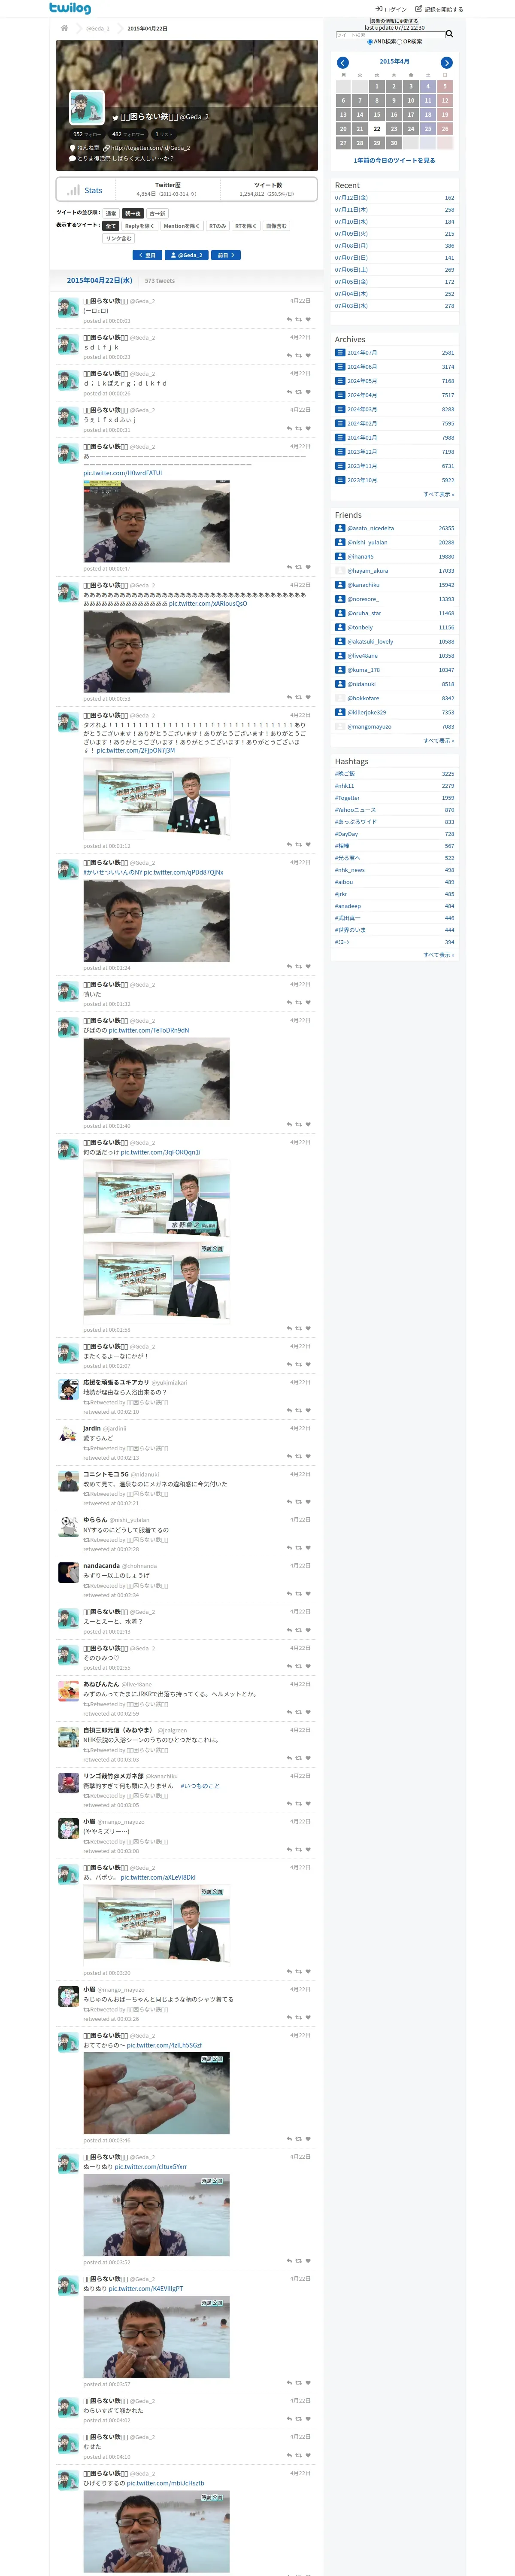This screenshot has height=2576, width=515.
Task: Click the list icon beside 2023年12月
Action: click(340, 452)
